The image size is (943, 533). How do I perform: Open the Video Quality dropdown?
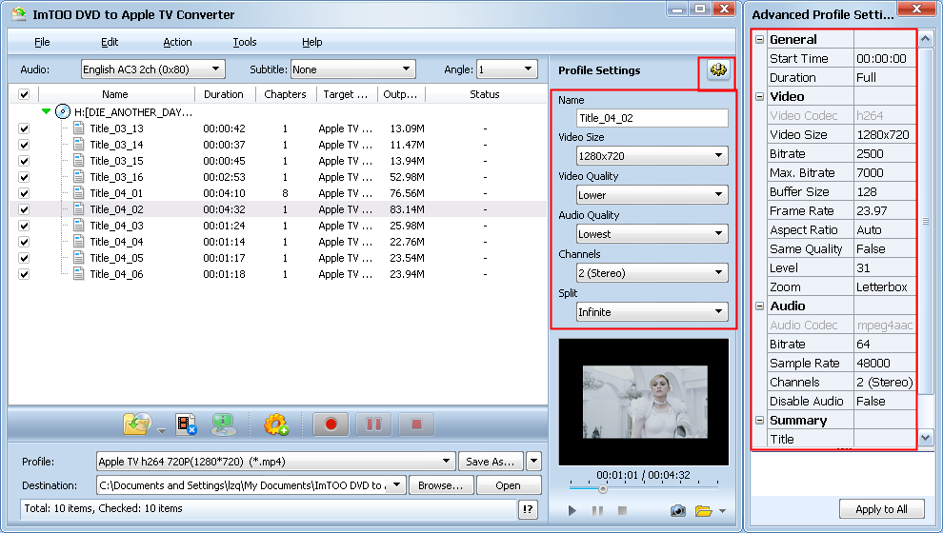pyautogui.click(x=652, y=195)
